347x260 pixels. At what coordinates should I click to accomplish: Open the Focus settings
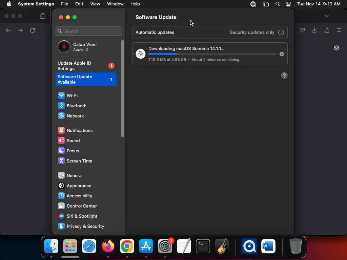coord(86,151)
